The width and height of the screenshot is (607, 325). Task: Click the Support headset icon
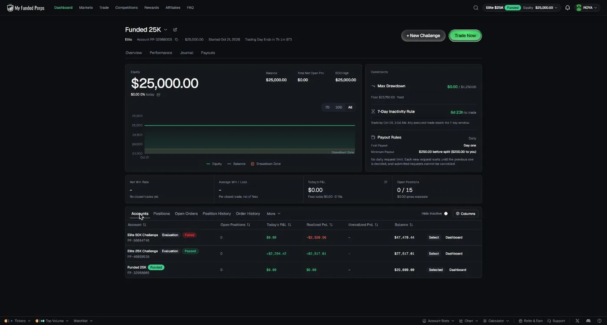pyautogui.click(x=549, y=321)
